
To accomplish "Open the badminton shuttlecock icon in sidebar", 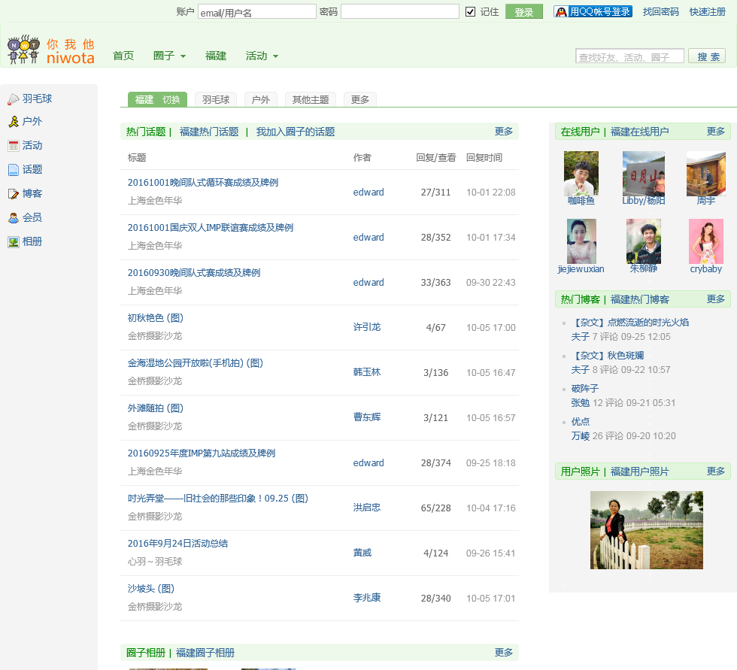I will [14, 99].
